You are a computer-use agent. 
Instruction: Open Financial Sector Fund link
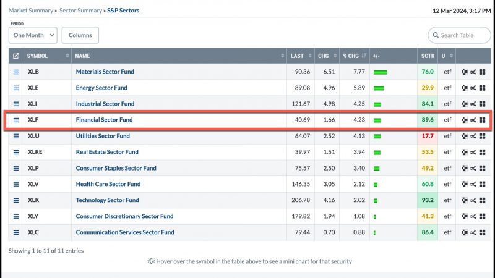click(x=104, y=120)
